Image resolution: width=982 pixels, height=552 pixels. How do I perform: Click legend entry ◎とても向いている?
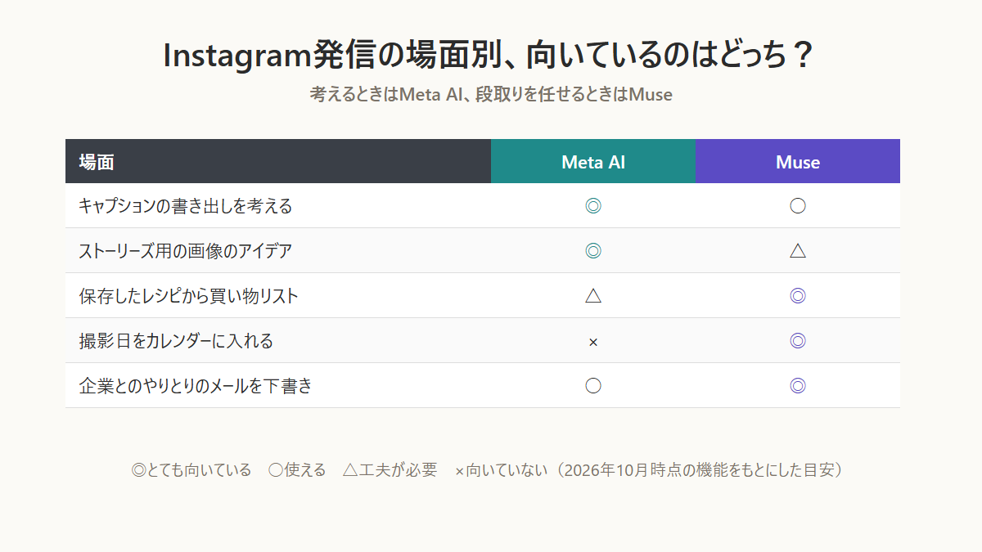tap(191, 470)
